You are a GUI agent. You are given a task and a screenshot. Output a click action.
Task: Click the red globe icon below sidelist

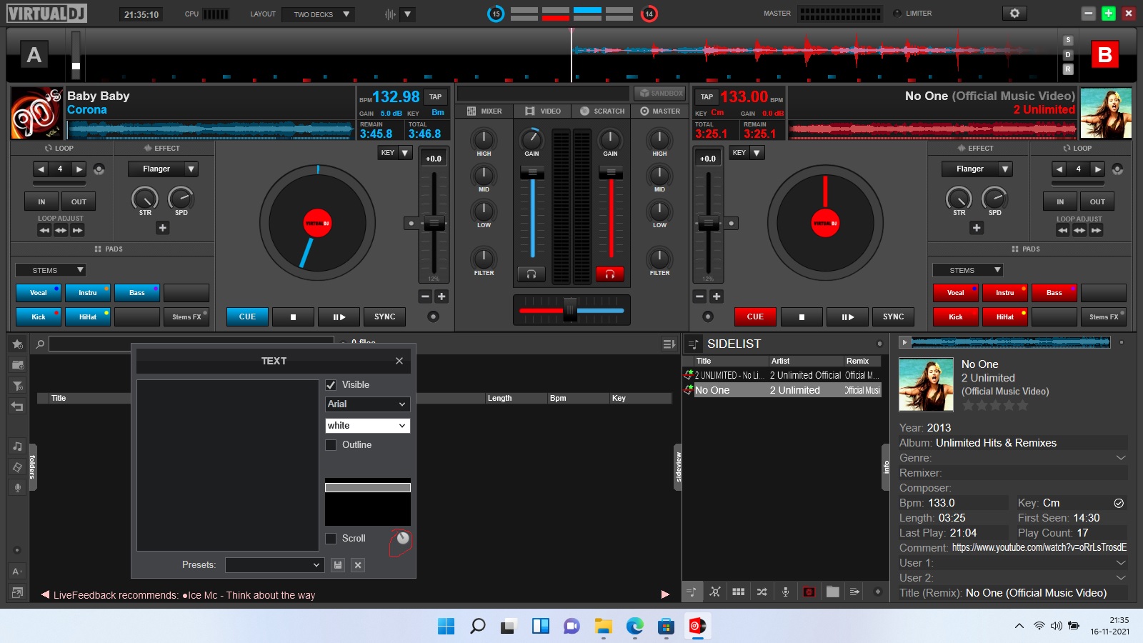tap(809, 592)
